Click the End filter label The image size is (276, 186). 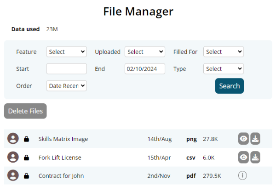pyautogui.click(x=100, y=69)
